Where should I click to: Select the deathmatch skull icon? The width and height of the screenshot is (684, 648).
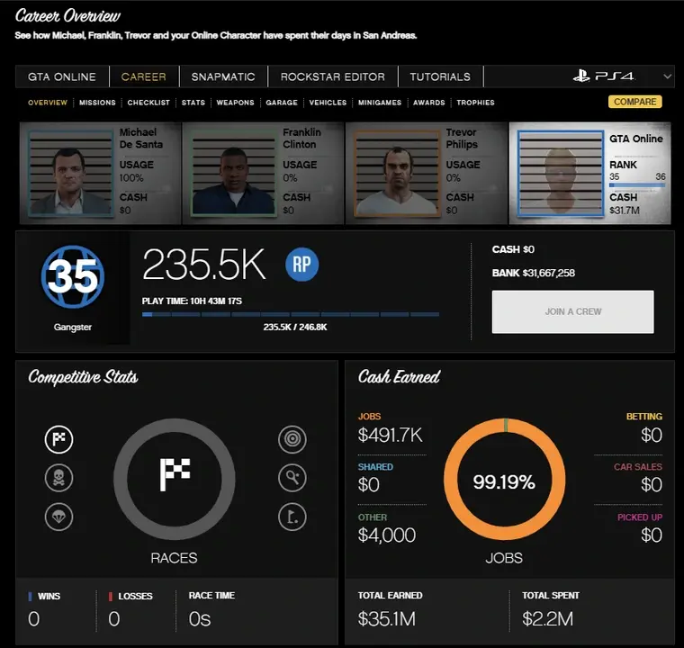(x=59, y=478)
